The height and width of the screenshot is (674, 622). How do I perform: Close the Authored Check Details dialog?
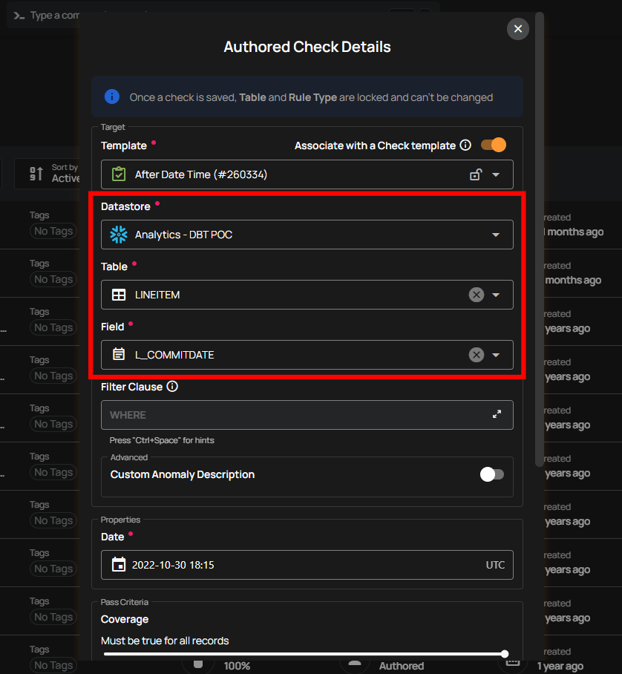tap(518, 29)
